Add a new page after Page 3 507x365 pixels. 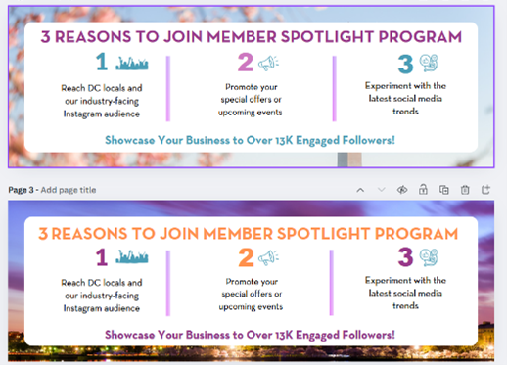point(485,190)
